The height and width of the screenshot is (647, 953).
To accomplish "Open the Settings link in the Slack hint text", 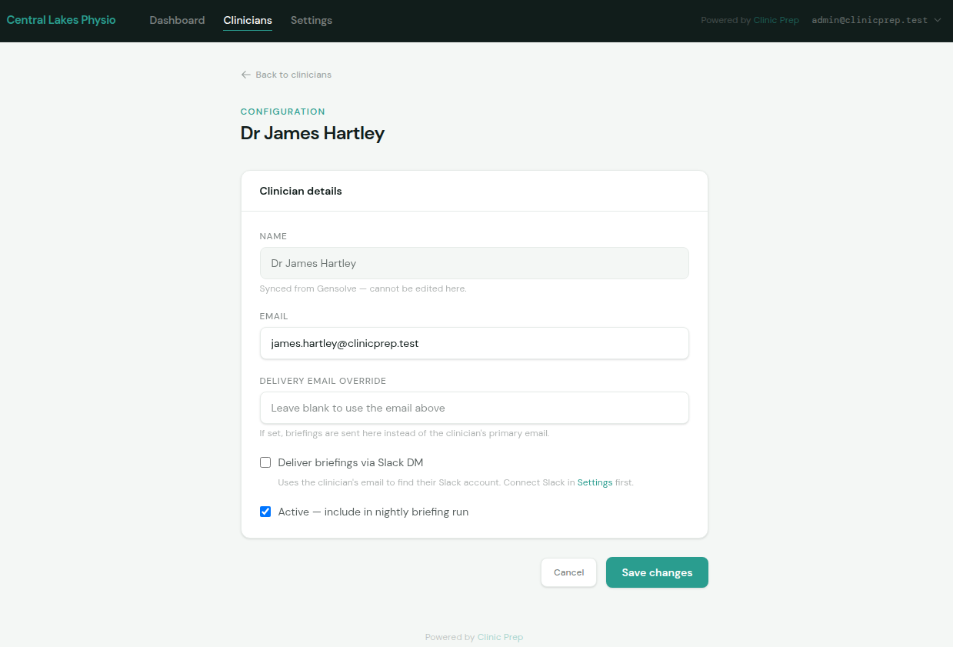I will (595, 482).
